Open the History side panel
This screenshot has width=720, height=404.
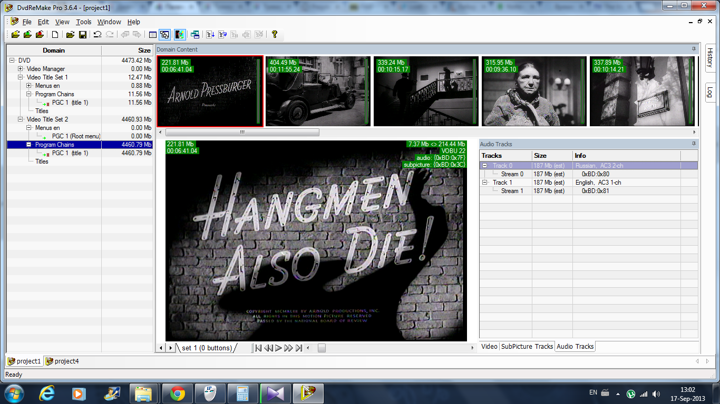click(x=709, y=58)
